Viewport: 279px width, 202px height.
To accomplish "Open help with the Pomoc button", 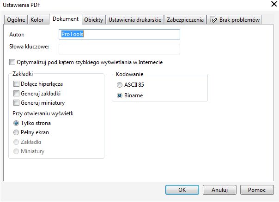I will (257, 190).
